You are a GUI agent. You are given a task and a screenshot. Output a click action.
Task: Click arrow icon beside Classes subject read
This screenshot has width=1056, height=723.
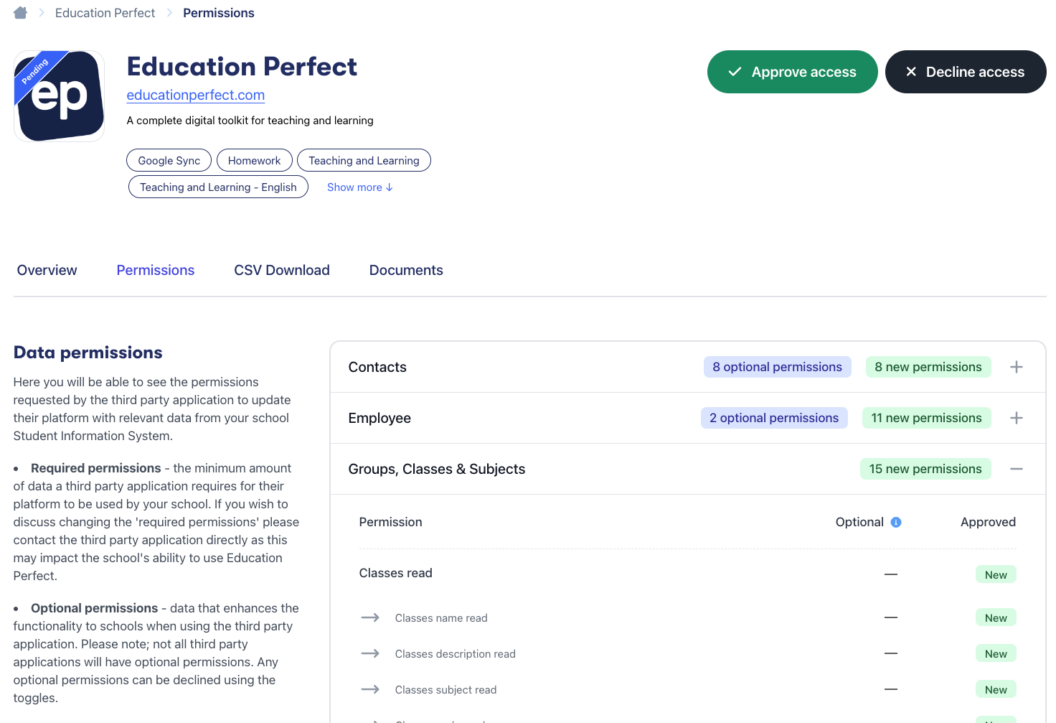(370, 689)
